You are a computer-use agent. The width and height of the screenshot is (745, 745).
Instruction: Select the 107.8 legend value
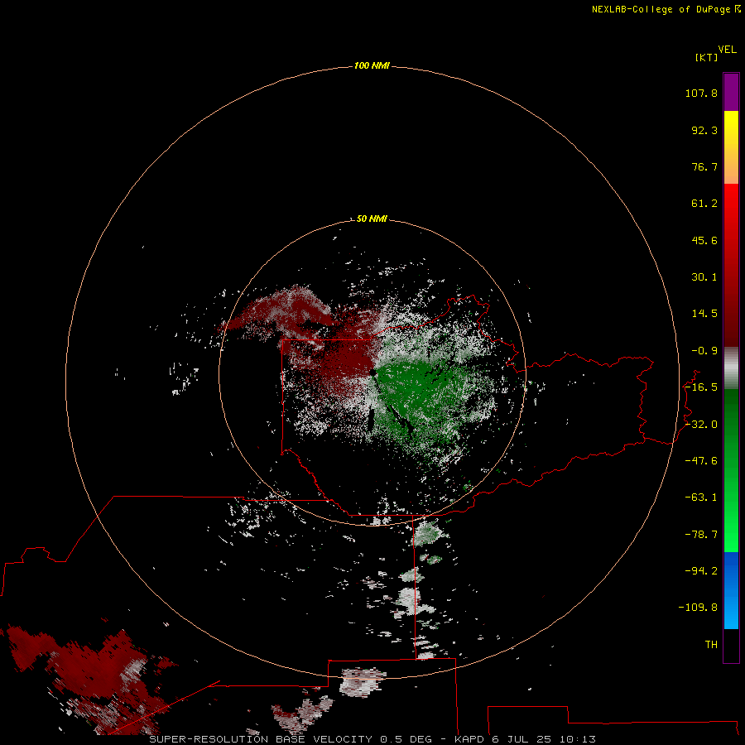click(701, 93)
